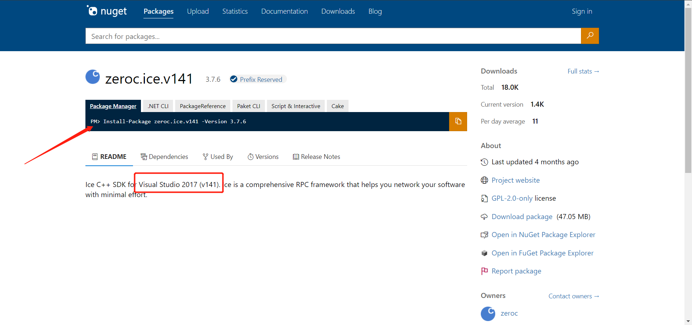Click the globe icon beside Project website
This screenshot has width=692, height=325.
[484, 180]
